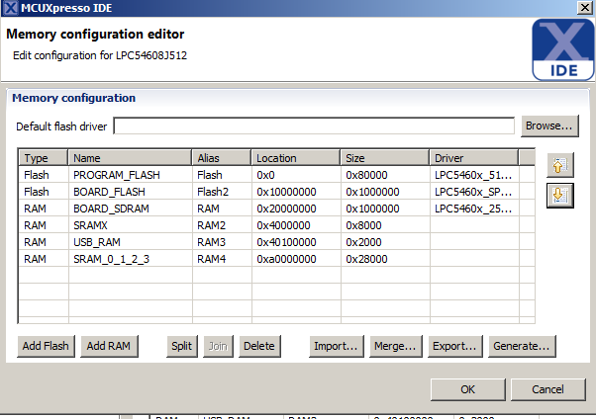Click USB_RAM row RAM type cell

44,242
